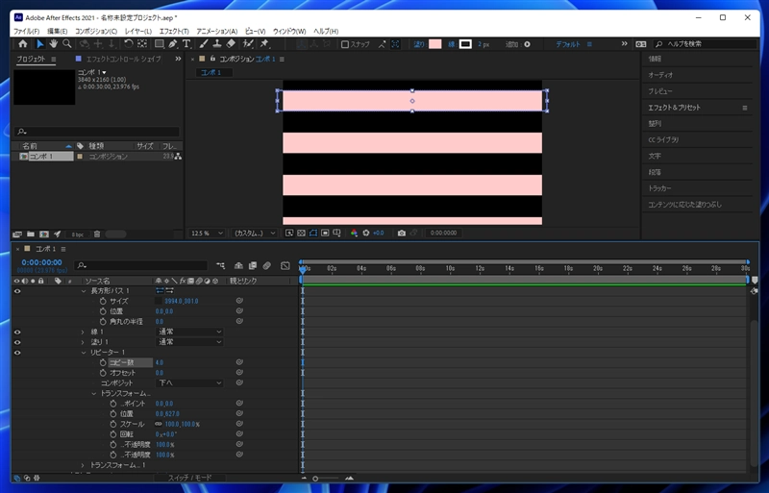Enable the スナップ checkbox
Image resolution: width=769 pixels, height=493 pixels.
(346, 44)
